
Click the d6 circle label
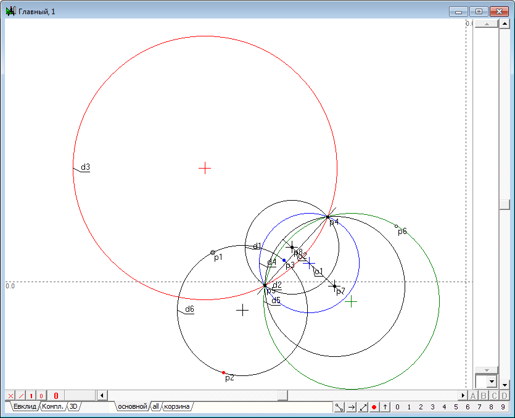tap(189, 309)
